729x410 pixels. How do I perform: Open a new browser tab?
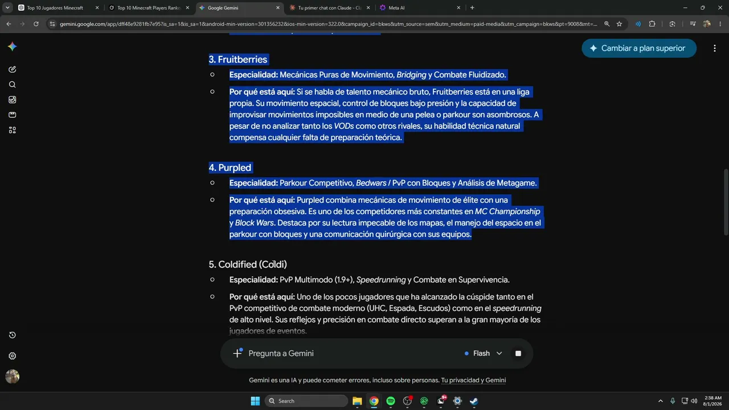pos(472,8)
